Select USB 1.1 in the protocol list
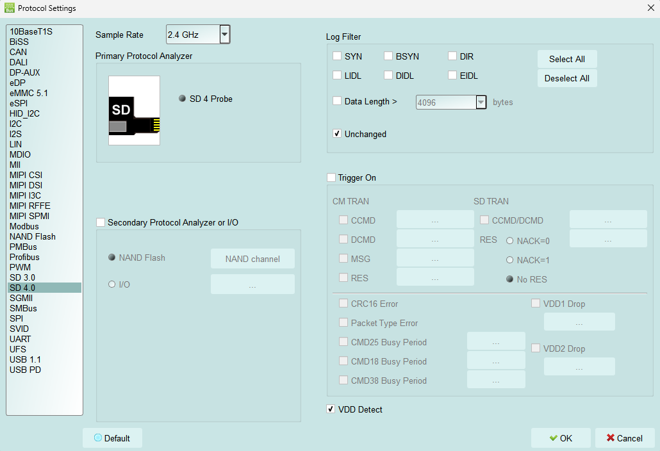 coord(45,359)
